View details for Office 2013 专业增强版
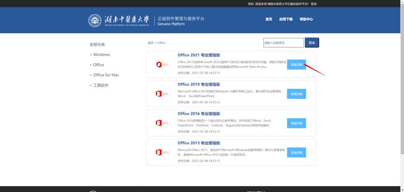Image resolution: width=404 pixels, height=192 pixels. pos(297,152)
